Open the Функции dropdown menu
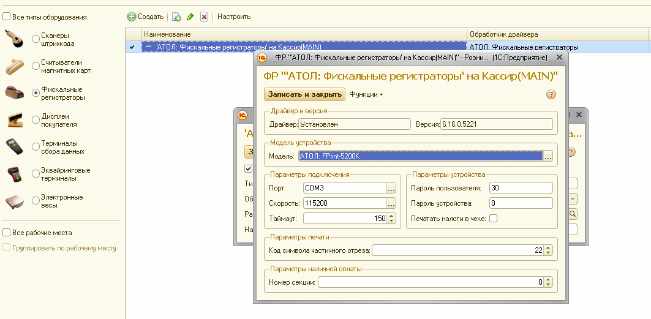 [x=366, y=94]
